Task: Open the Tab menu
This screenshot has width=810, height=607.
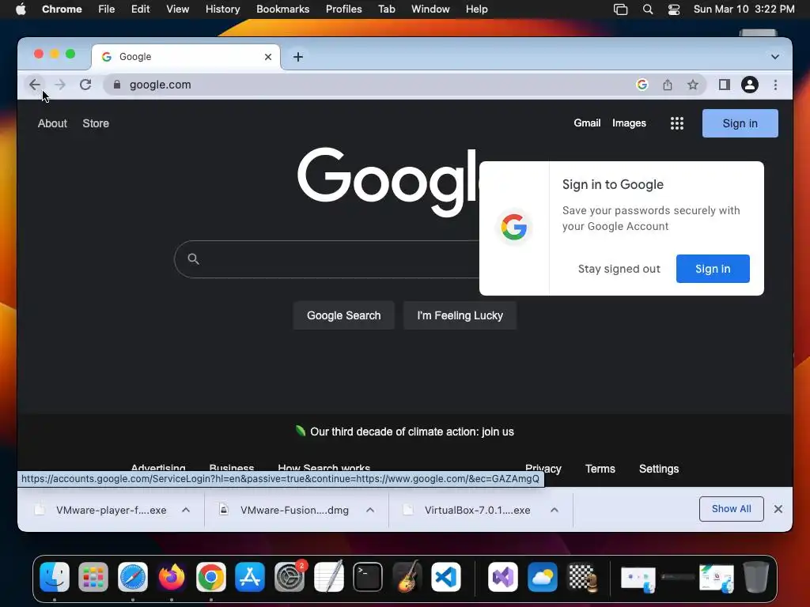Action: (x=386, y=9)
